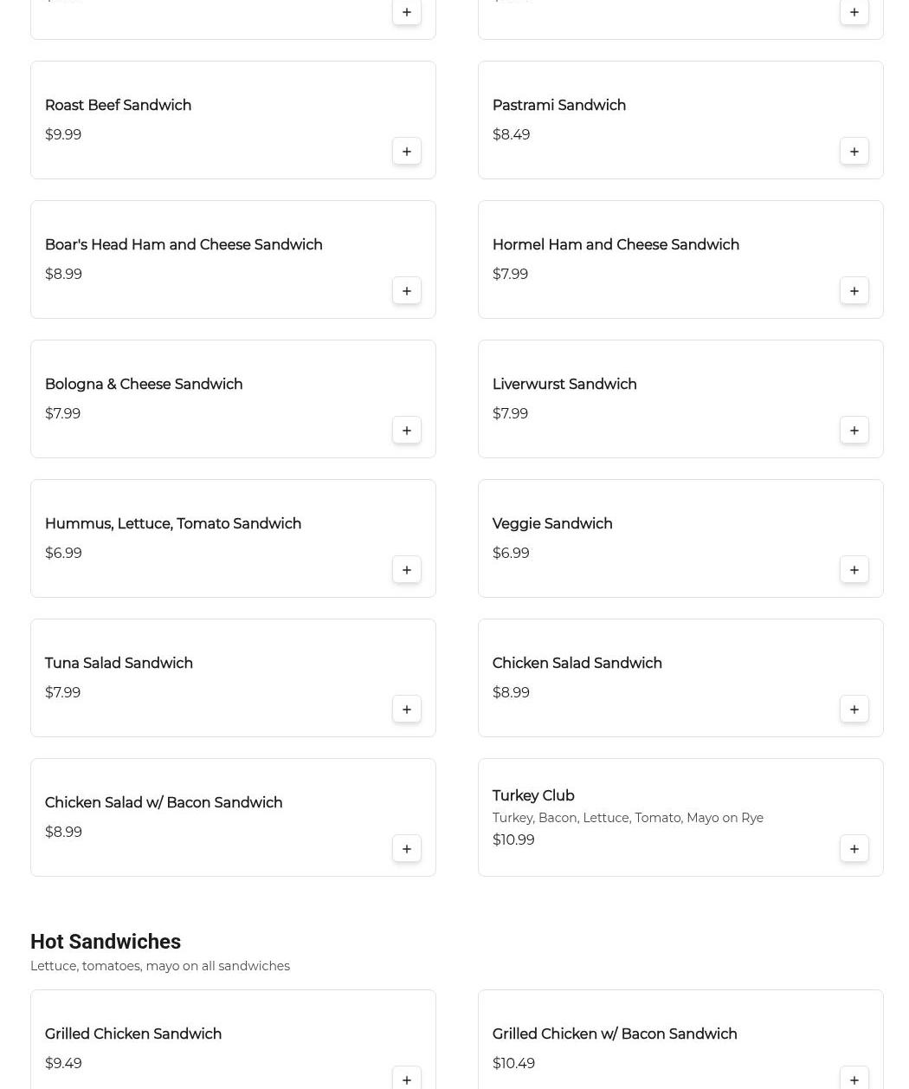The width and height of the screenshot is (909, 1089).
Task: Select the Liverwurst Sandwich title
Action: pyautogui.click(x=564, y=385)
